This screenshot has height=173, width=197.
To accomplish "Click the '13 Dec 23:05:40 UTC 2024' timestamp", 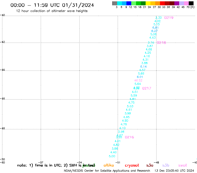I will (174, 171).
